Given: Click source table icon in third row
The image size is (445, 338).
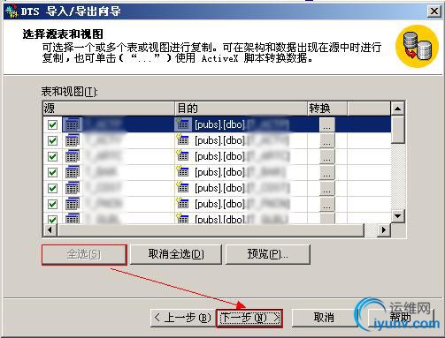Looking at the screenshot, I should [72, 156].
